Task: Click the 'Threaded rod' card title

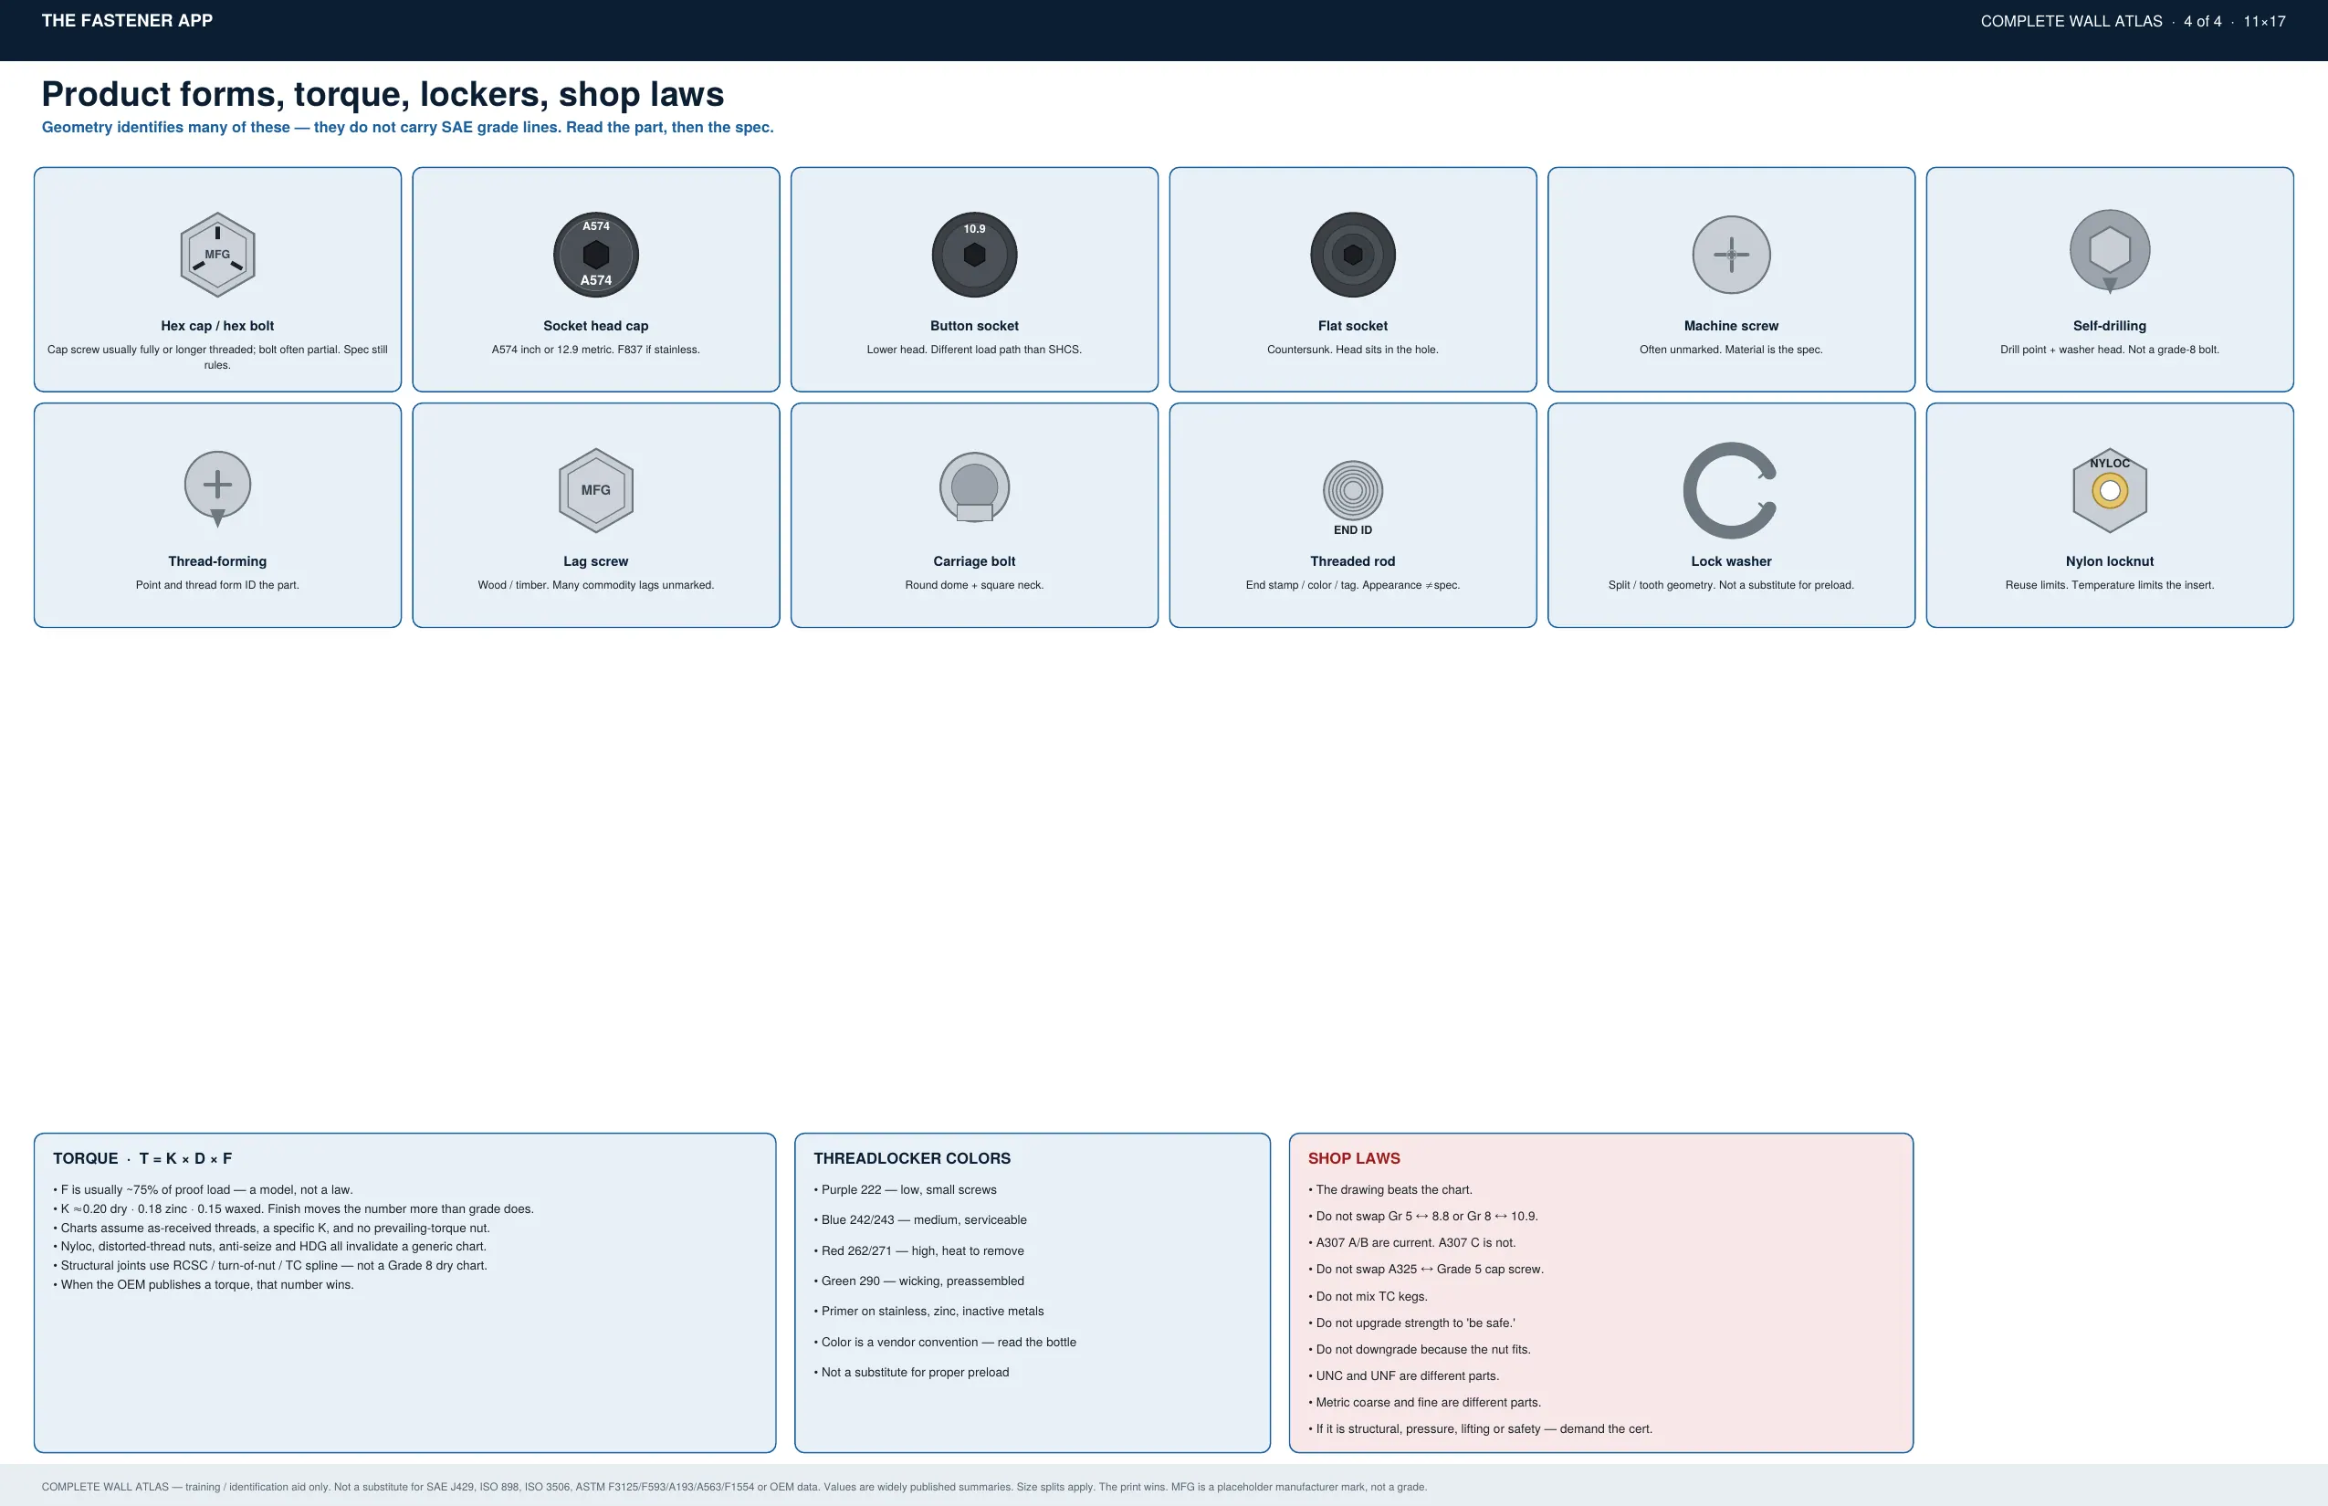Action: coord(1353,561)
